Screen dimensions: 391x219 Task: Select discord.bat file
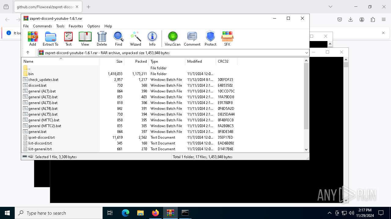163,85
